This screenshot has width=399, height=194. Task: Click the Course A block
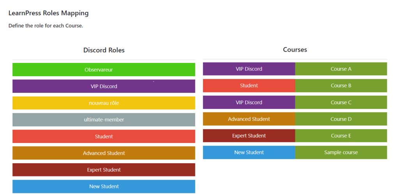[x=341, y=69]
